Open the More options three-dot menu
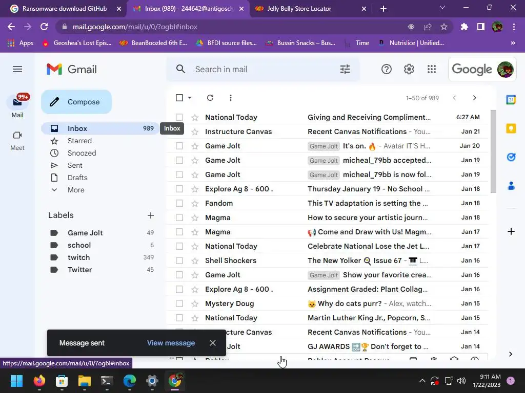Image resolution: width=525 pixels, height=393 pixels. [230, 98]
